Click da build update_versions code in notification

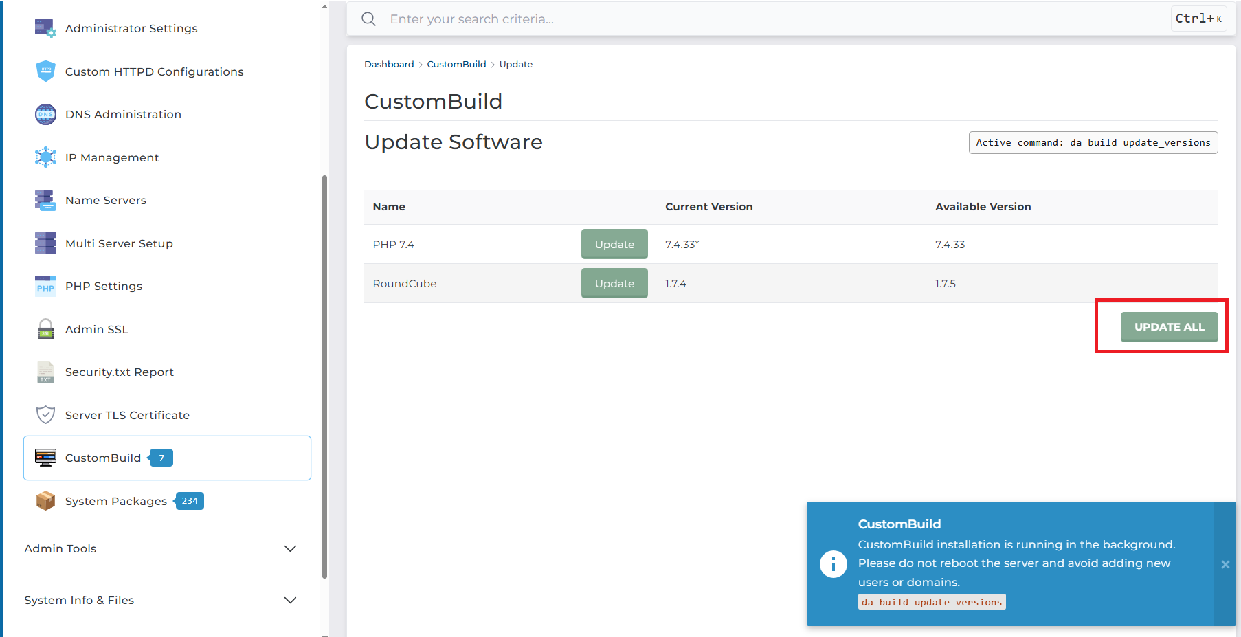(x=932, y=602)
